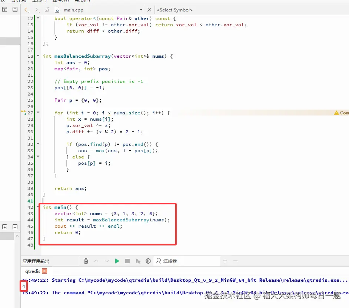Click 'int ans = 0;' on line 19
The image size is (349, 308).
(x=72, y=63)
